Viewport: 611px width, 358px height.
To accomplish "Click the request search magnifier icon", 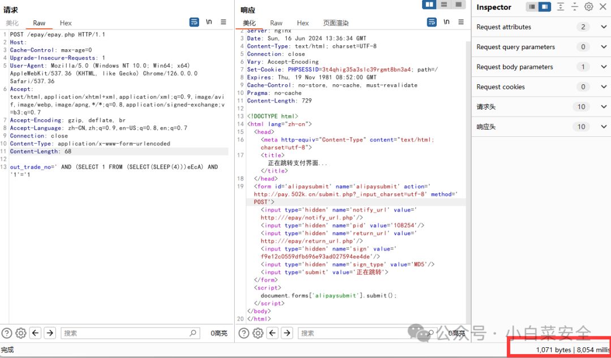I will [193, 333].
